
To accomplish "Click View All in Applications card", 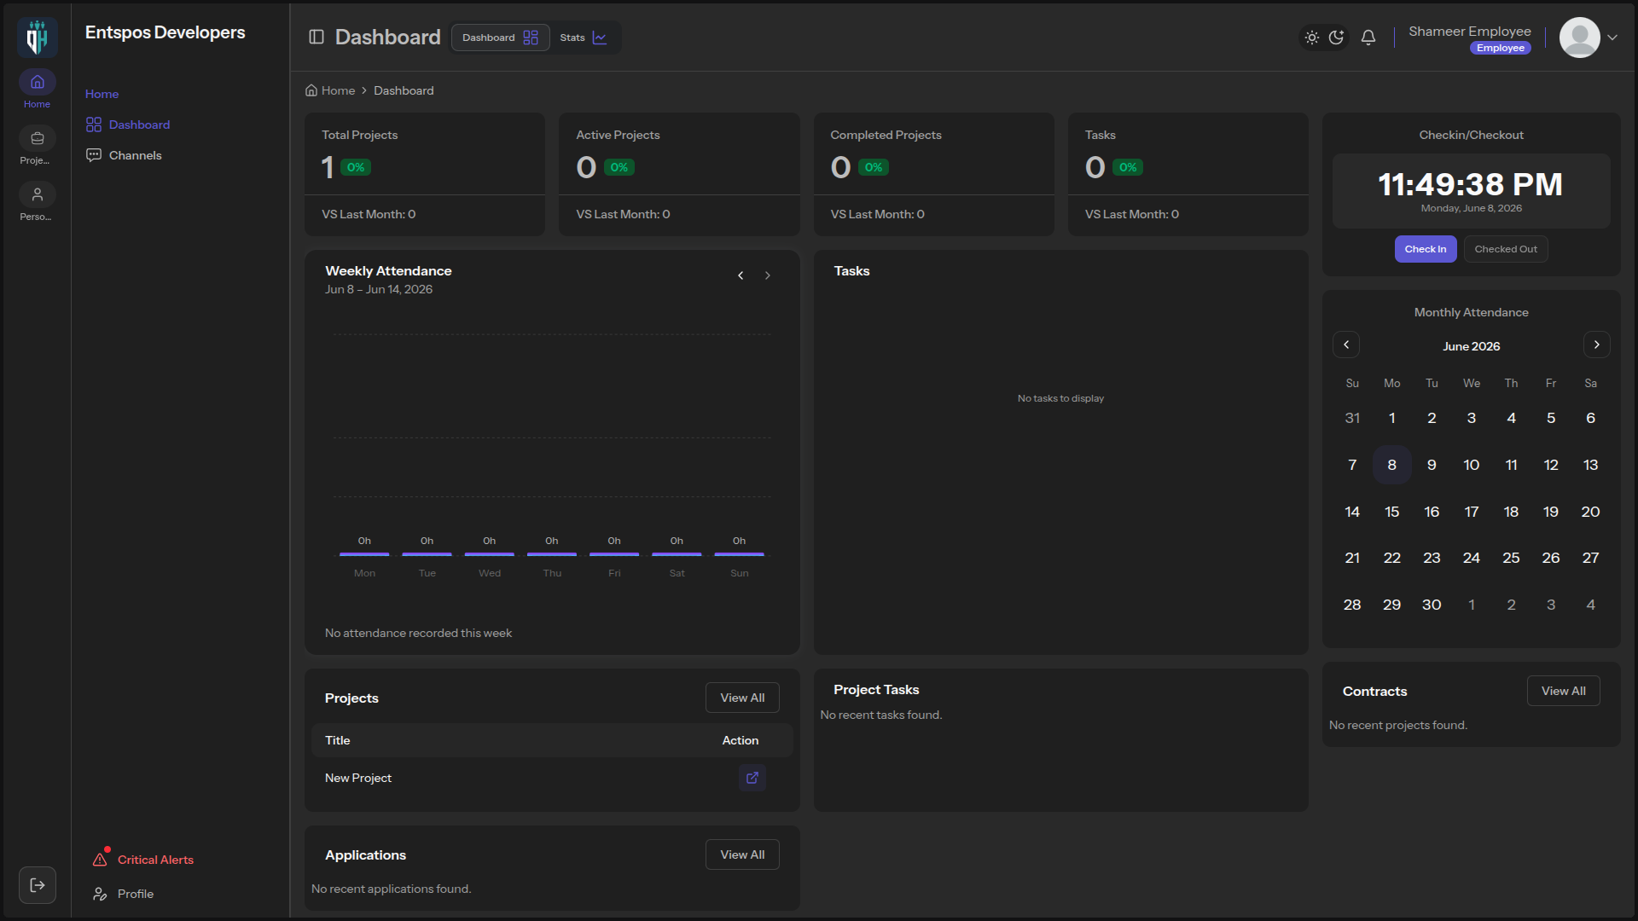I will pos(742,854).
